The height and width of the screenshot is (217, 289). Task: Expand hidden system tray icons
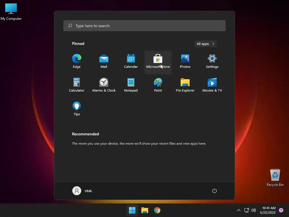pyautogui.click(x=239, y=210)
